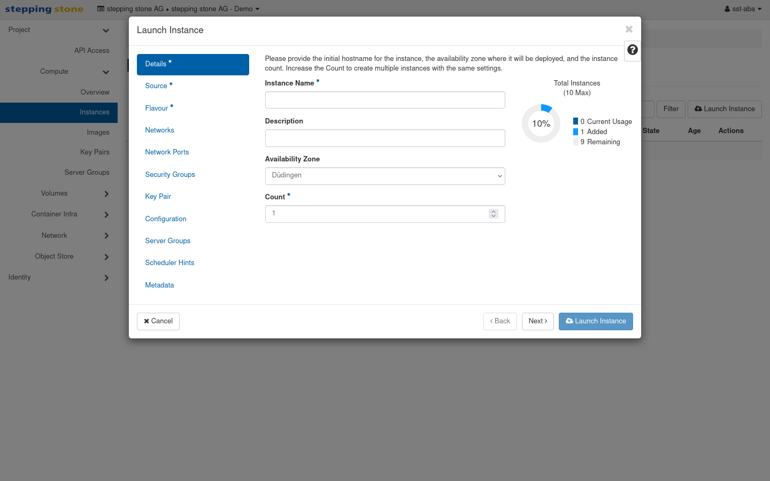Open Images in the sidebar
This screenshot has width=770, height=481.
pos(98,133)
